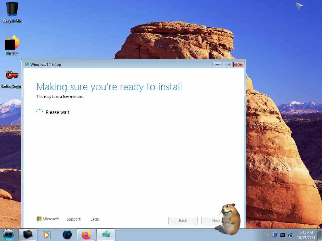This screenshot has height=241, width=322.
Task: Click the paper plane icon at top right
Action: (299, 6)
